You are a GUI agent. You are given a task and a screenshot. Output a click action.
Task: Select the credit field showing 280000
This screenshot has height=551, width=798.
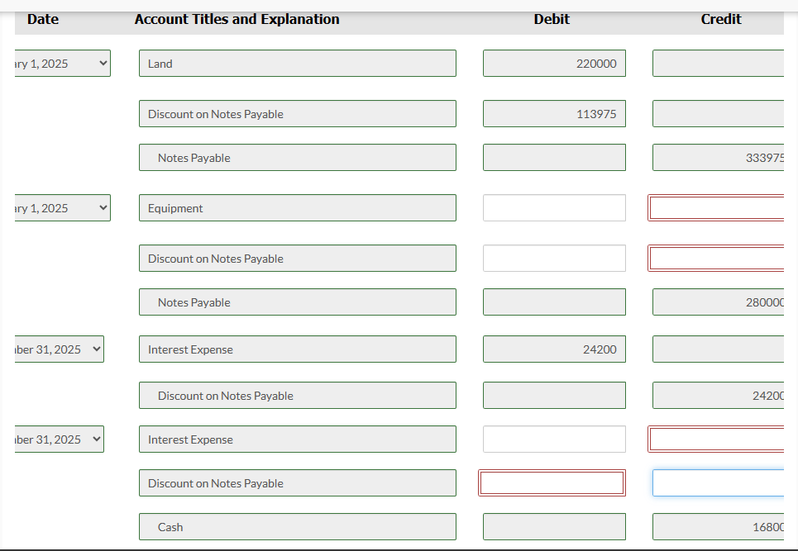pyautogui.click(x=718, y=302)
